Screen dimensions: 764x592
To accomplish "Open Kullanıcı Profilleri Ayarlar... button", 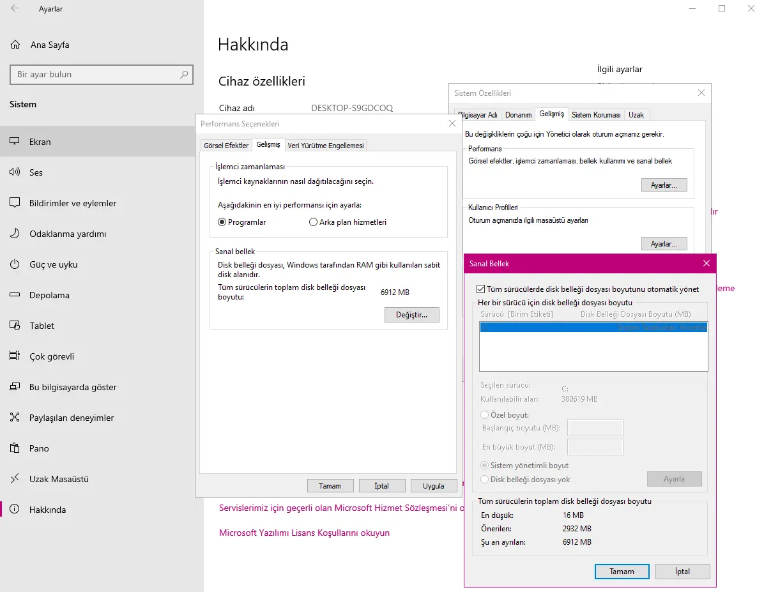I will point(664,243).
